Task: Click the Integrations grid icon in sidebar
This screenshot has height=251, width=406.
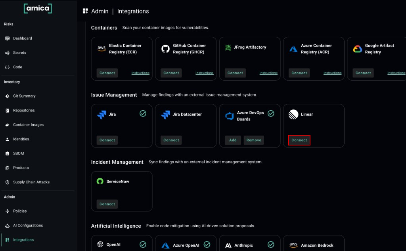Action: tap(7, 240)
